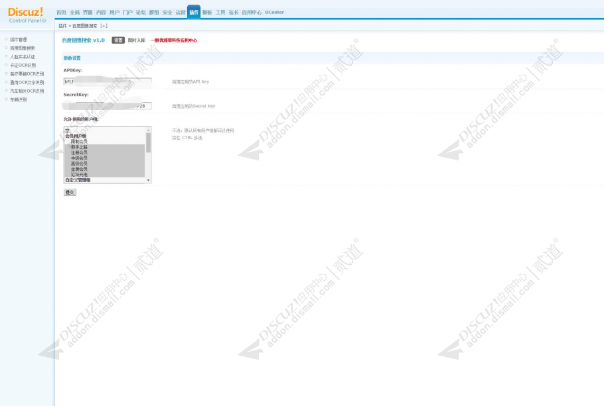Viewport: 604px width, 406px height.
Task: Click the Discuz! Control Panel logo
Action: 27,15
